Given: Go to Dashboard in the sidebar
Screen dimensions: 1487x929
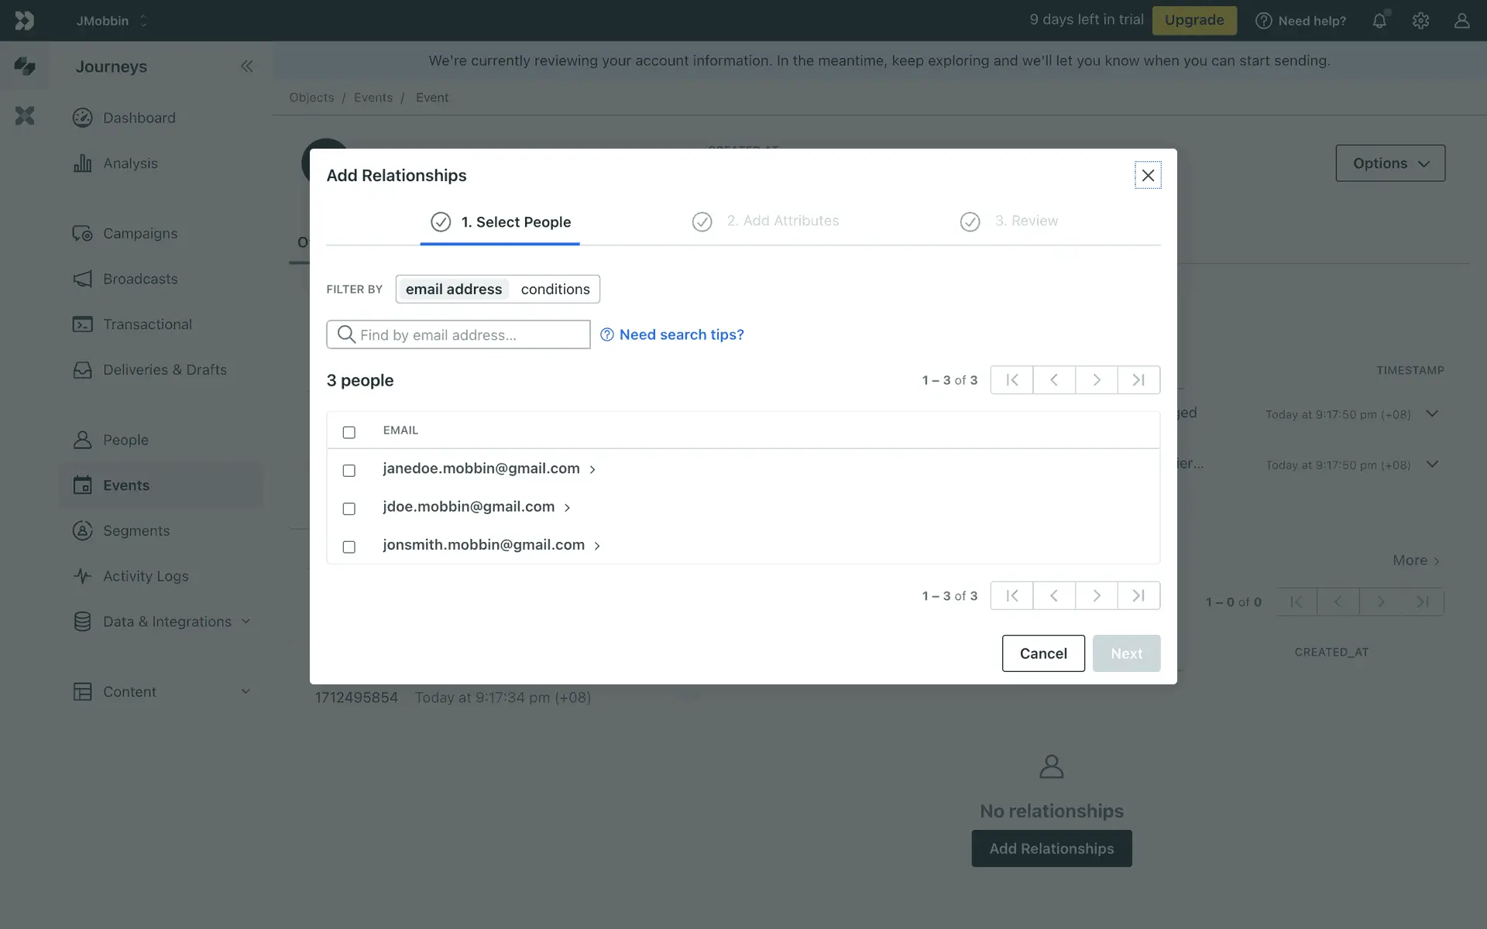Looking at the screenshot, I should (x=139, y=118).
